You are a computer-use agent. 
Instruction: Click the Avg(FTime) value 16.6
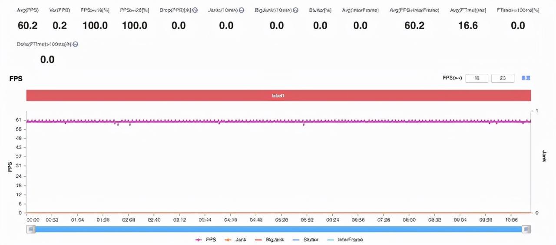click(468, 26)
